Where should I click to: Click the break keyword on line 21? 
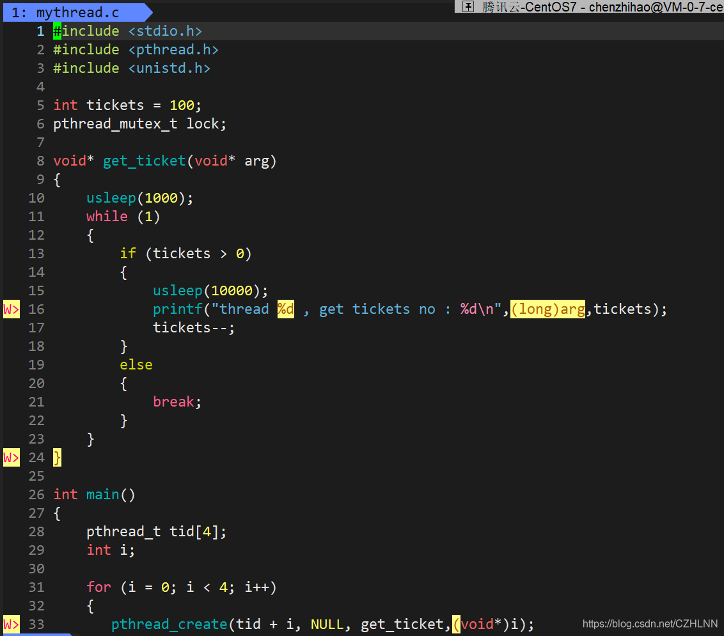(173, 402)
